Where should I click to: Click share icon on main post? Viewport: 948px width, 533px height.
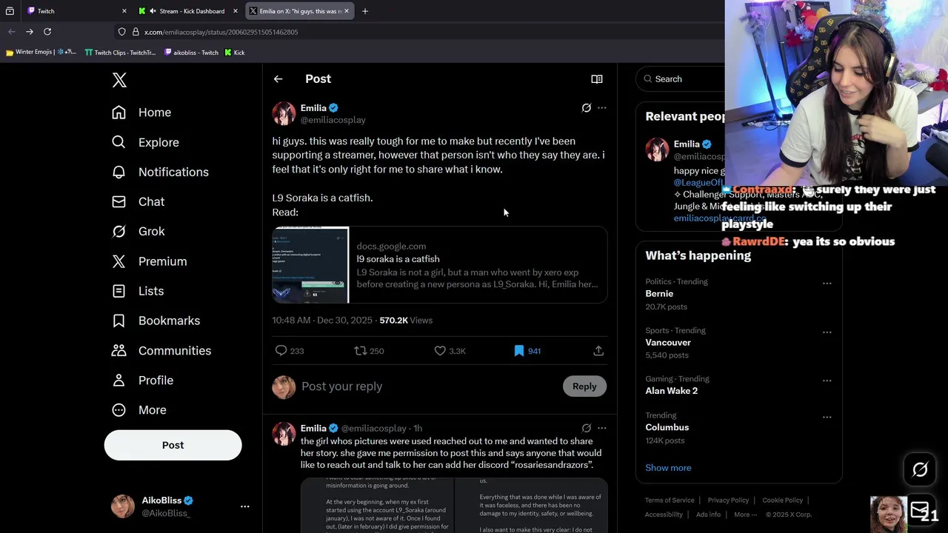coord(598,350)
